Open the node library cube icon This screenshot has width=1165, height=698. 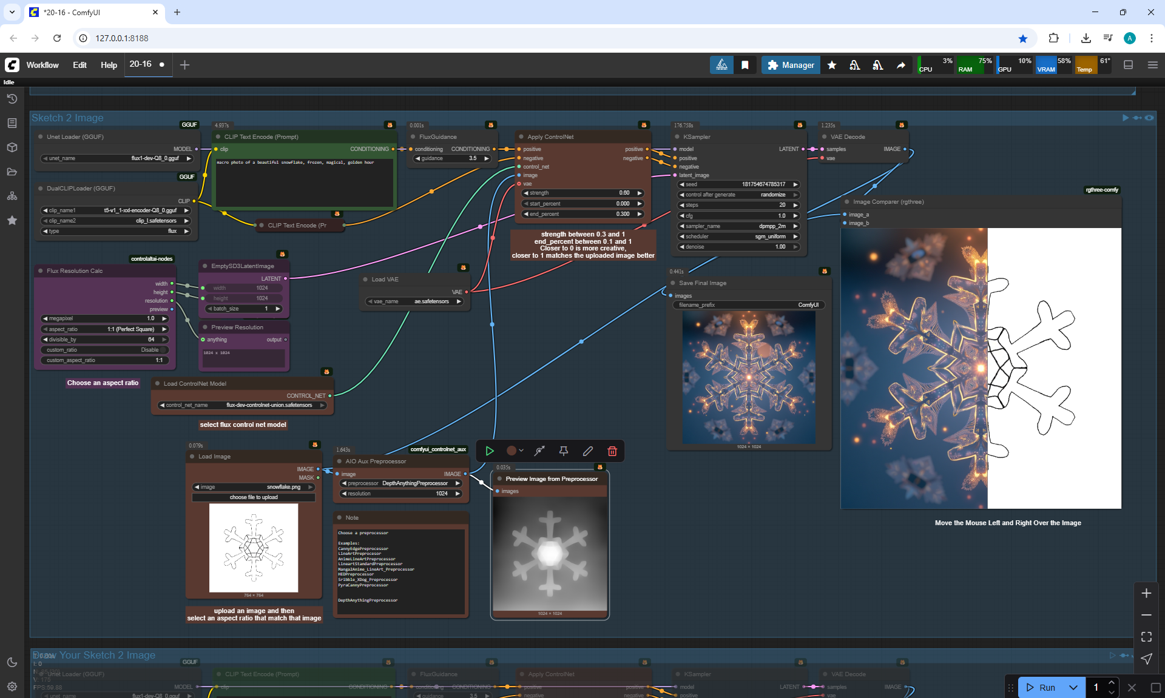12,147
